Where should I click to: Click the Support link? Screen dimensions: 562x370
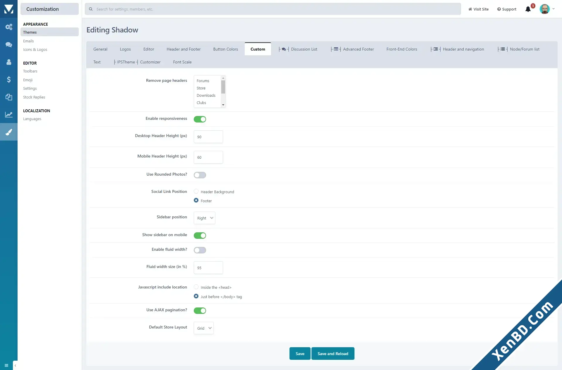coord(507,9)
